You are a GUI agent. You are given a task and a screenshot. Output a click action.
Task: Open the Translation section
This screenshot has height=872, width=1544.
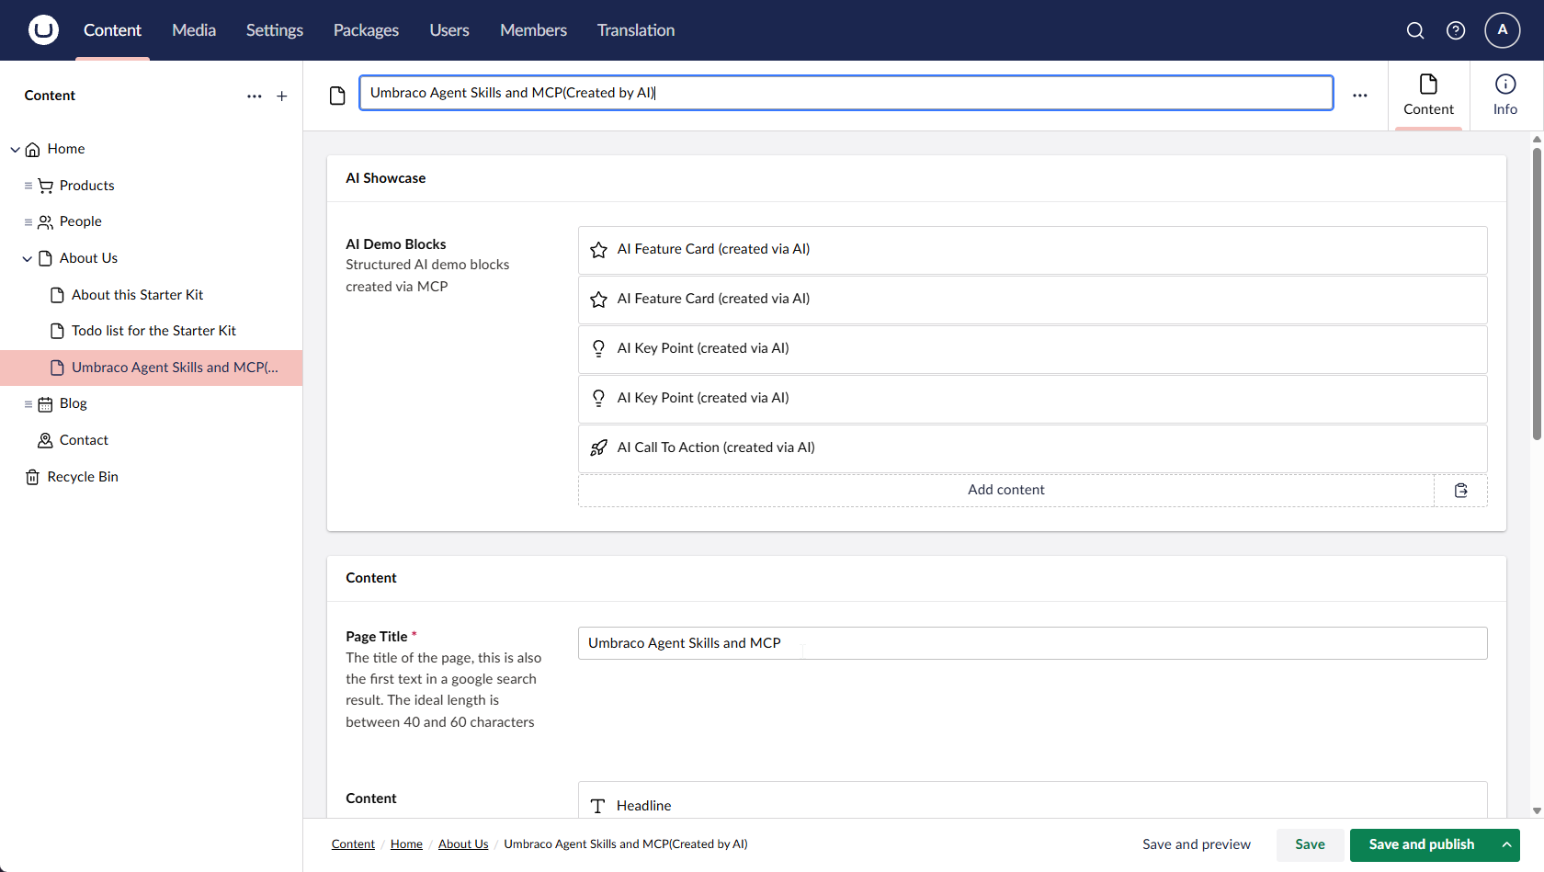pyautogui.click(x=636, y=30)
